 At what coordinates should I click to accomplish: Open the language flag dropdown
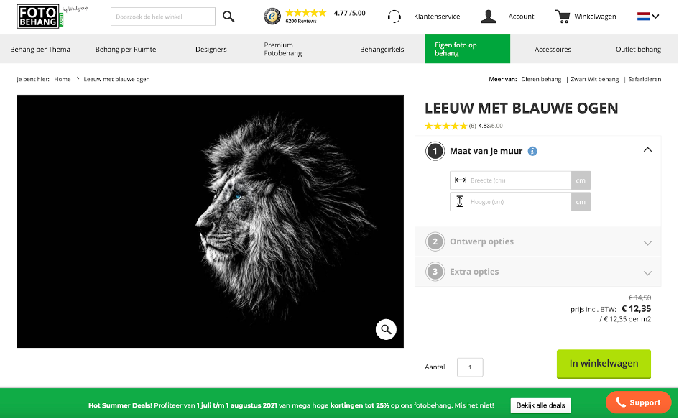(x=648, y=16)
